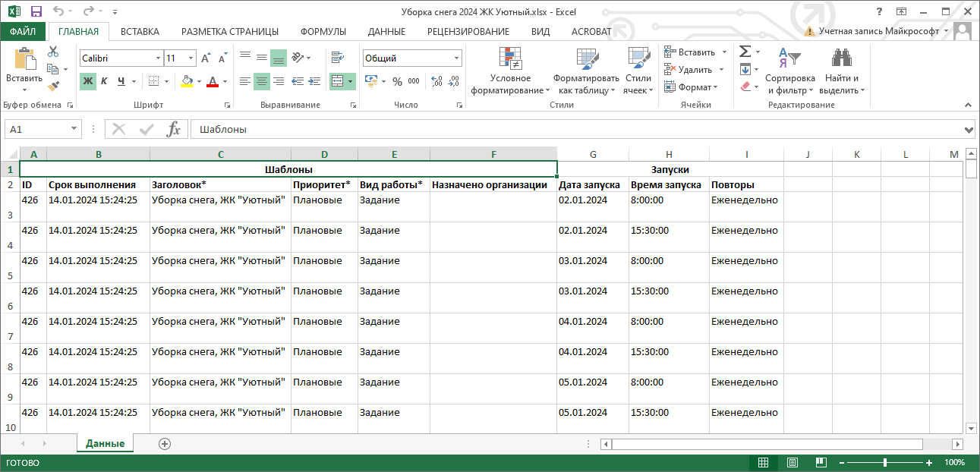Click the Save icon in quick access toolbar
980x472 pixels.
[x=36, y=11]
